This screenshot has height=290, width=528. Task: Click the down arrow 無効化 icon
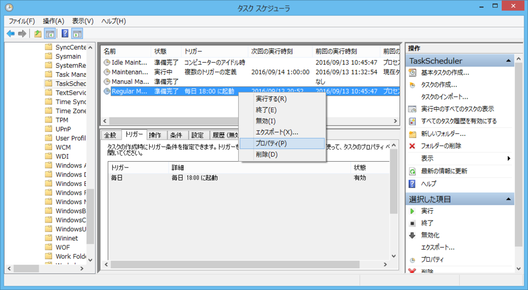(x=412, y=235)
